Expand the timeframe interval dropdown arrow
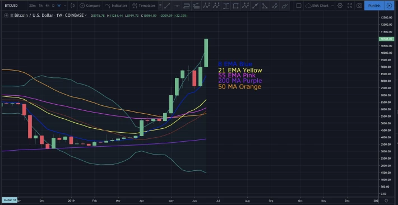 coord(65,6)
